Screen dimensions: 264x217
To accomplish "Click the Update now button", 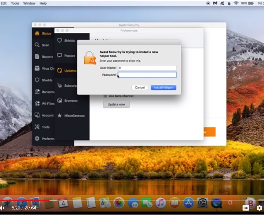I will (x=116, y=104).
